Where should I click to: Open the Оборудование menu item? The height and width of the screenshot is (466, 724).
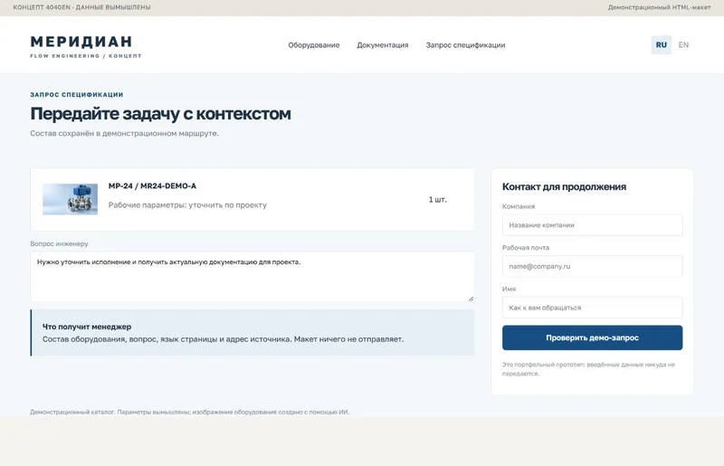tap(313, 45)
